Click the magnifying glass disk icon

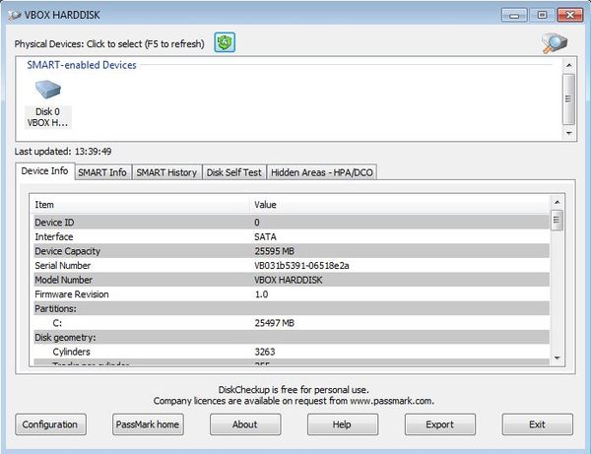click(x=556, y=42)
